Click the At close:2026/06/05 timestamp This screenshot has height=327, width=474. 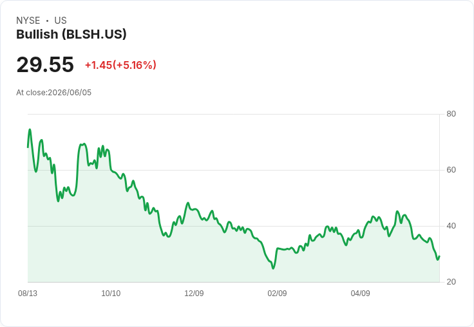point(54,93)
